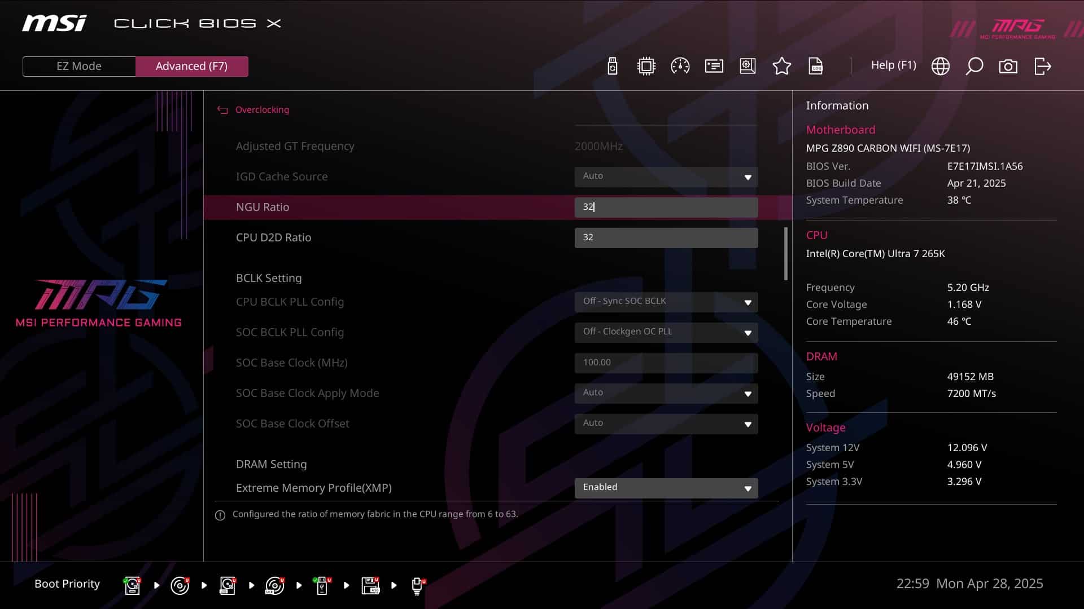
Task: Select the CPU D2D Ratio label
Action: coord(273,237)
